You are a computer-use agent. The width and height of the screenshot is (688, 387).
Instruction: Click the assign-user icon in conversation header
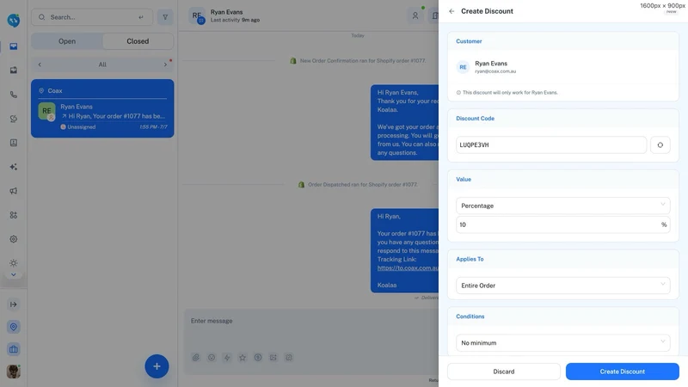pyautogui.click(x=415, y=15)
